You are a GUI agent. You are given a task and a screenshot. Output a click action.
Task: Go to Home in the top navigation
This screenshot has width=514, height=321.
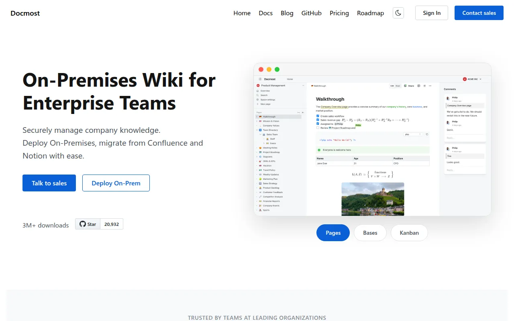(x=242, y=13)
